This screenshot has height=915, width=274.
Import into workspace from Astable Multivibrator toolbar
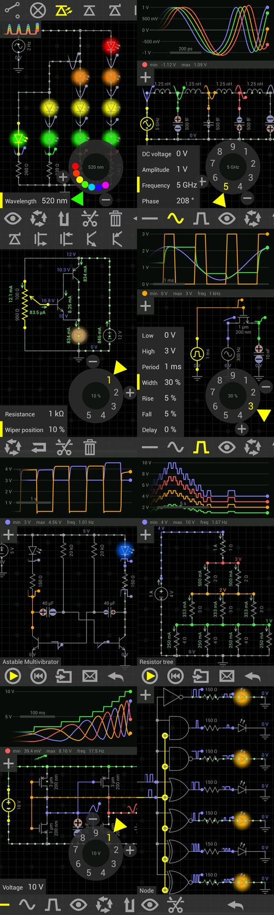[64, 676]
